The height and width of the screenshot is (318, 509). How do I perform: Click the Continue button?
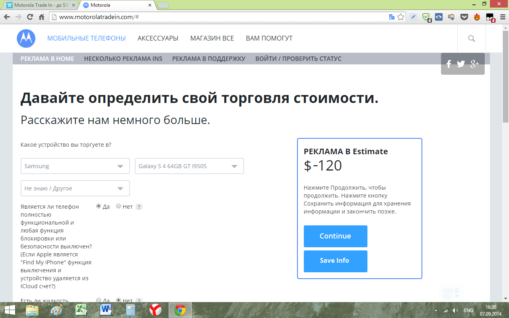tap(336, 236)
